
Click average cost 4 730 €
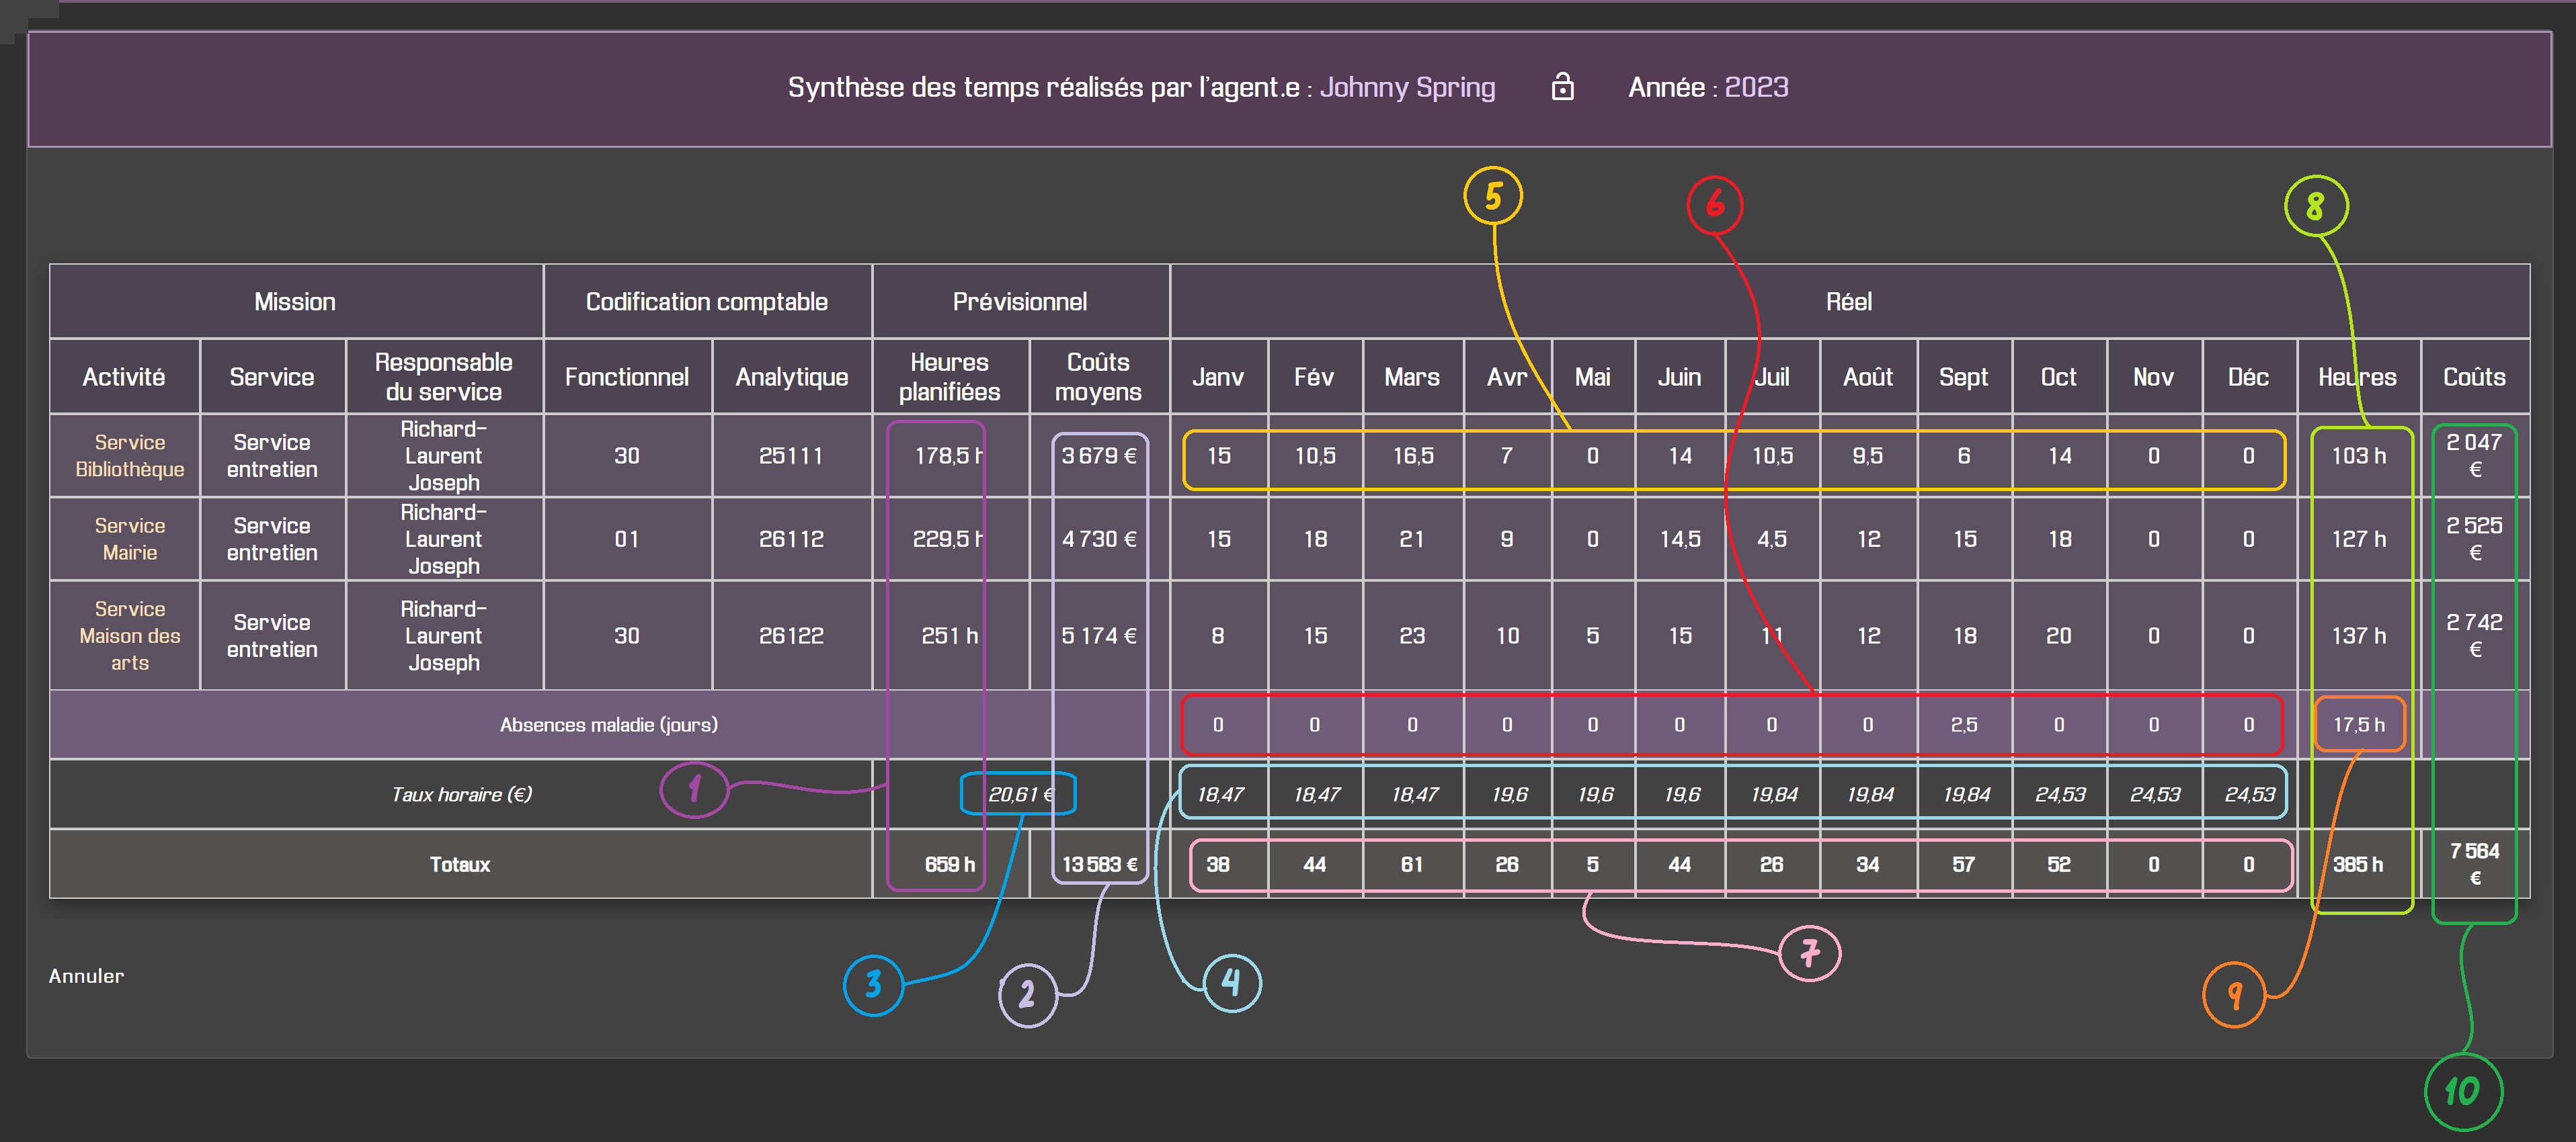click(x=1099, y=539)
